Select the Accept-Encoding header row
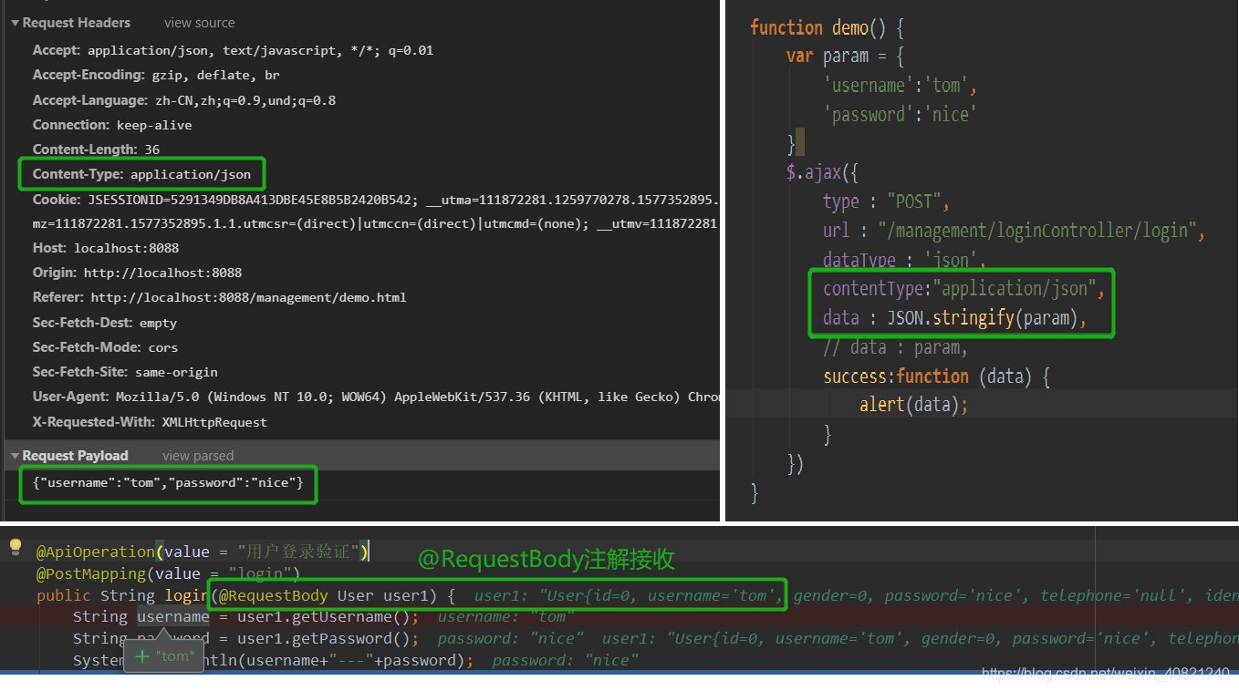 156,76
